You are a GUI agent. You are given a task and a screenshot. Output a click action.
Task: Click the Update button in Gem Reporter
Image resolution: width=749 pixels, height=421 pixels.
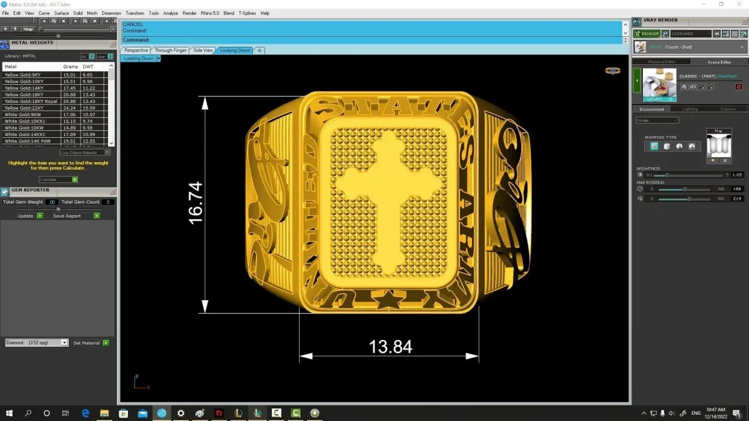(30, 216)
